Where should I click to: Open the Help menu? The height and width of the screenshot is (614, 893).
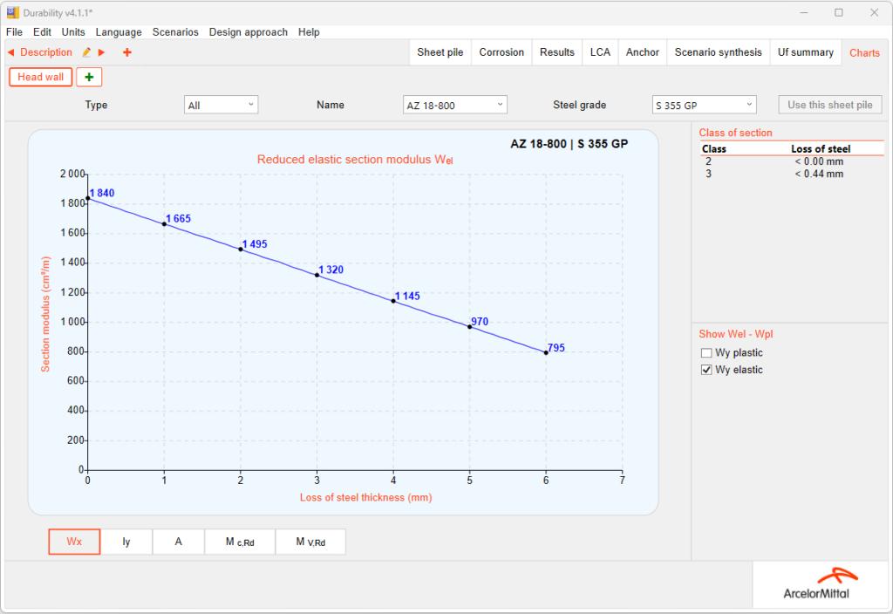click(309, 32)
